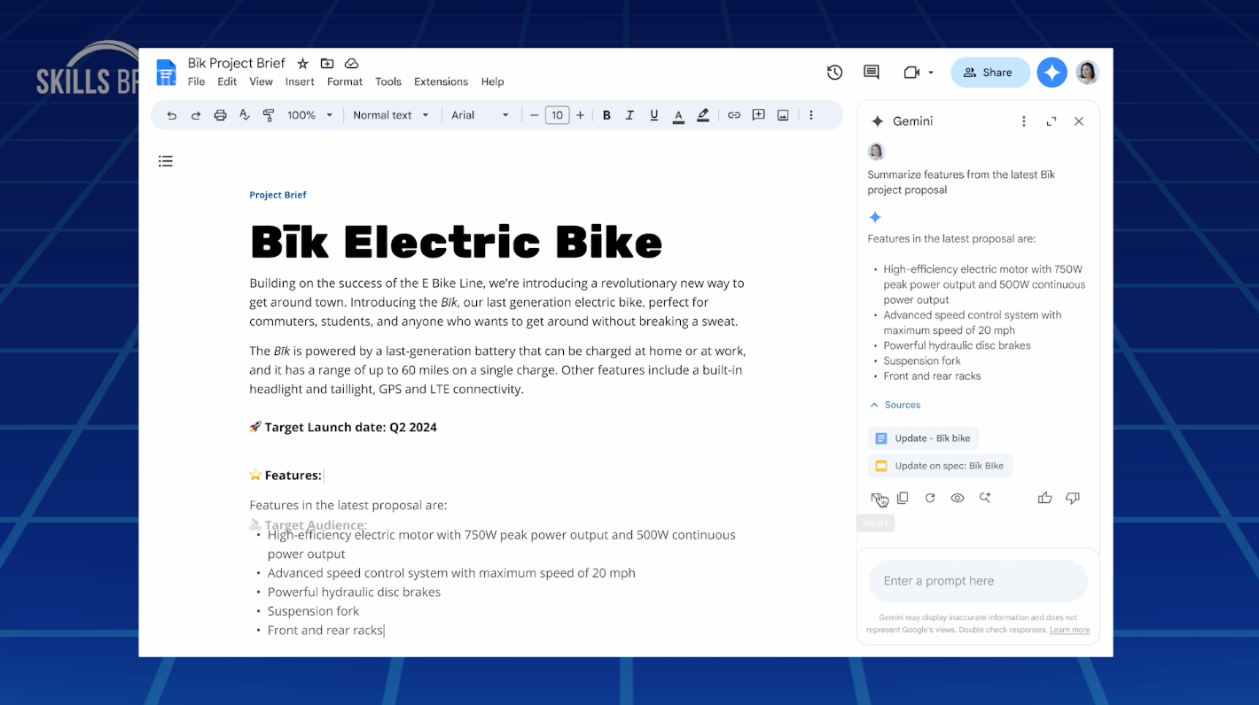Image resolution: width=1259 pixels, height=705 pixels.
Task: Open the Format menu
Action: 345,81
